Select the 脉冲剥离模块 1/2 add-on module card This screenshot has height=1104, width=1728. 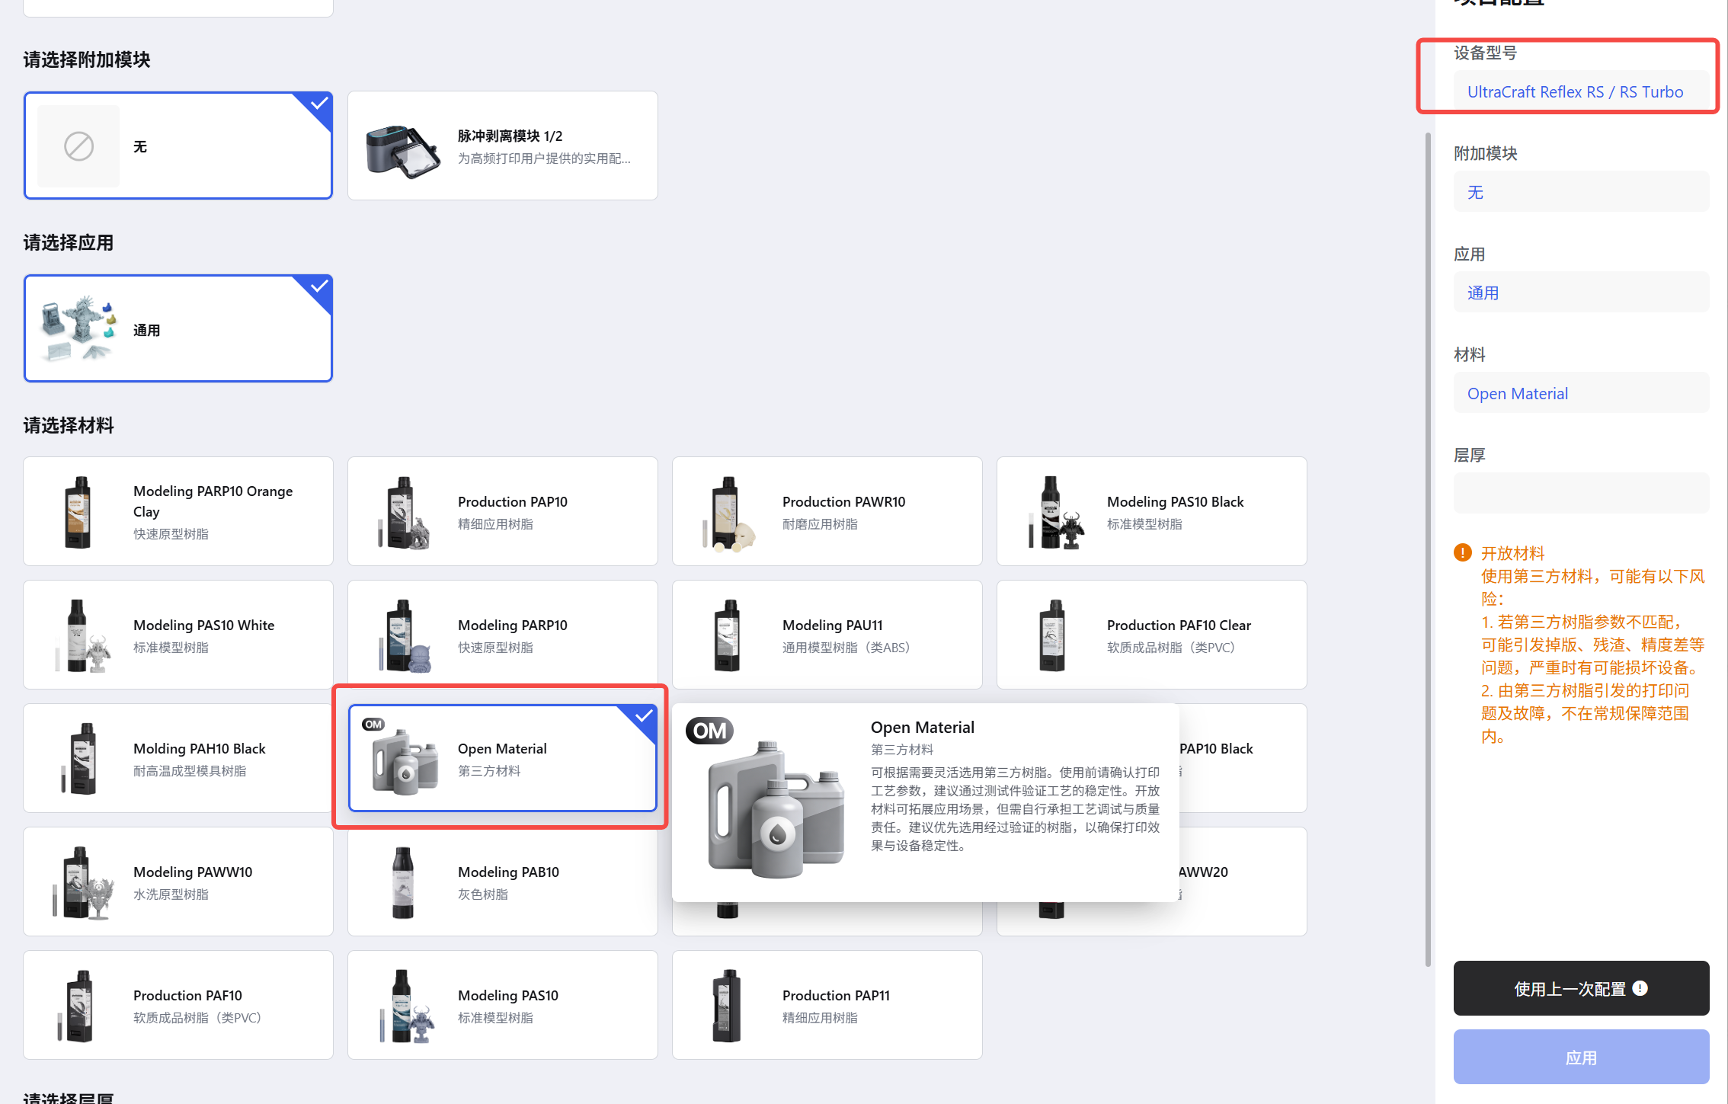[x=503, y=146]
